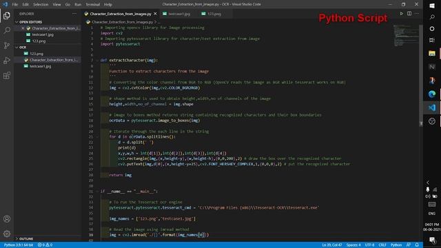Show hidden system tray icons chevron
Image resolution: width=441 pixels, height=248 pixels.
click(x=428, y=183)
